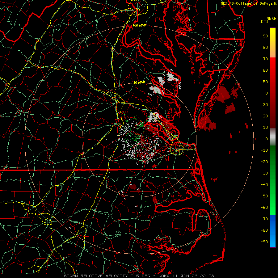The image size is (278, 278).
Task: Click the 80 value on the velocity scale
Action: click(265, 48)
